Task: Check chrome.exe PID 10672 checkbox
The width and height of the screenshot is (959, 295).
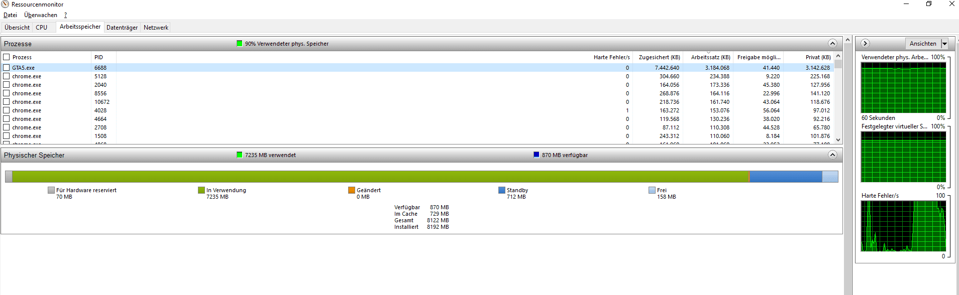Action: pos(7,101)
